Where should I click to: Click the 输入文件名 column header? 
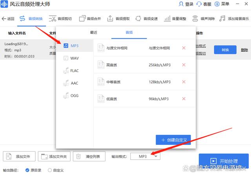coord(17,33)
